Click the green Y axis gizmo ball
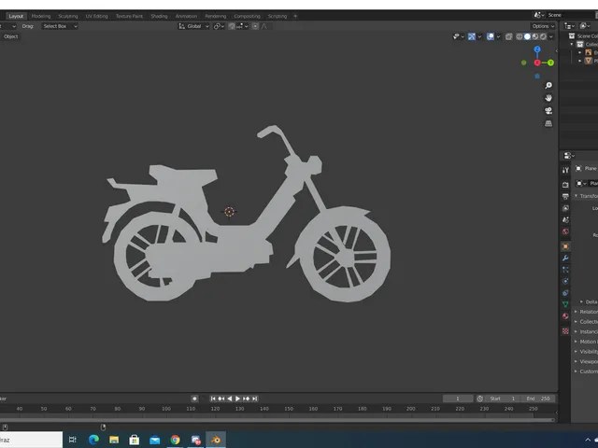598x448 pixels. click(x=550, y=63)
